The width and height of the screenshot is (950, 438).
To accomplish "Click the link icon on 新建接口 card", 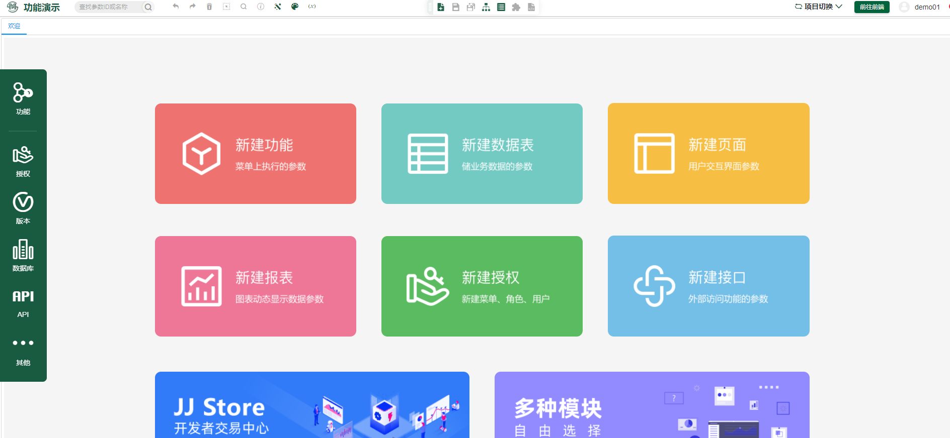I will (654, 286).
